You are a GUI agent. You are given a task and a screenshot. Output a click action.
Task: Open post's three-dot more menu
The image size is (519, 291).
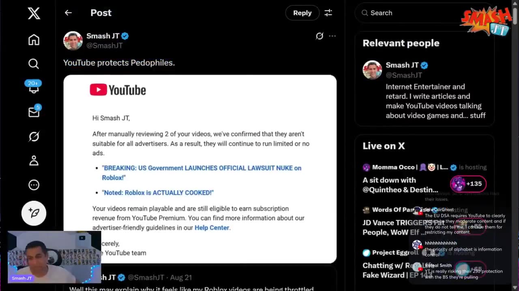(x=332, y=36)
